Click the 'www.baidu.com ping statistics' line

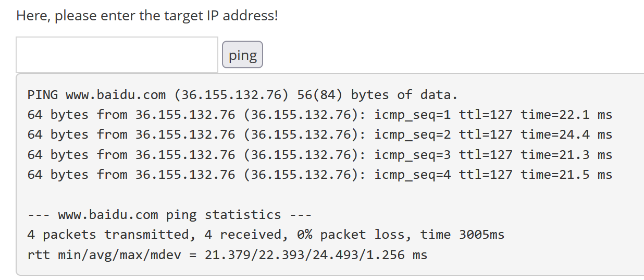coord(169,215)
